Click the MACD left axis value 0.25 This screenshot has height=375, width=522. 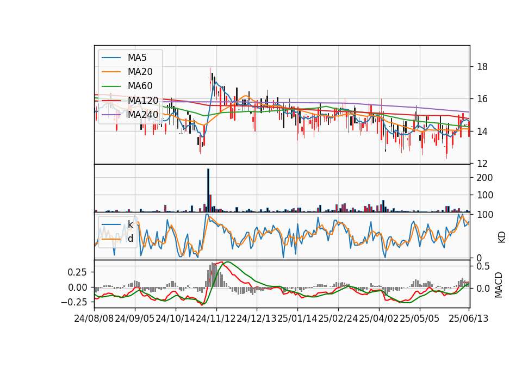[x=77, y=272]
